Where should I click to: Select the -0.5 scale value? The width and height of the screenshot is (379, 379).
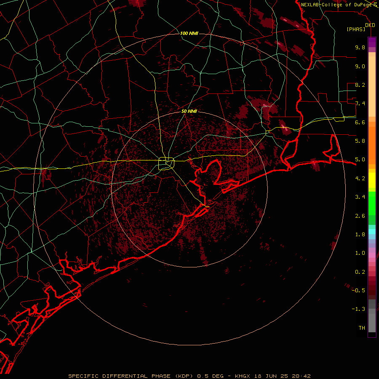358,291
